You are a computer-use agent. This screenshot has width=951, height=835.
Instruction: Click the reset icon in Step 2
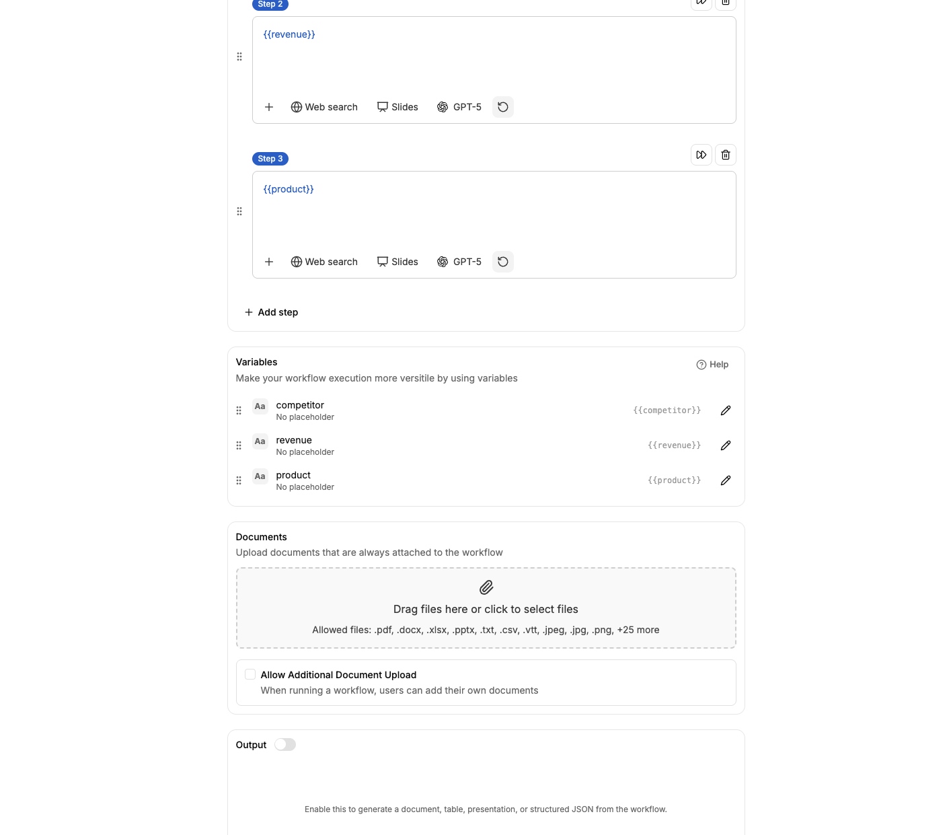point(502,107)
